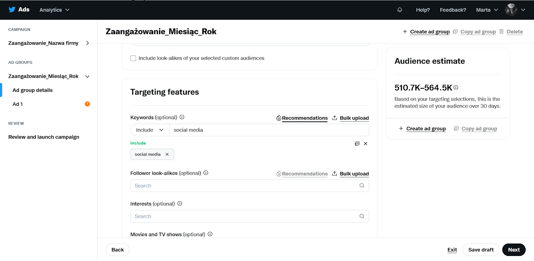Open the Marta account dropdown
This screenshot has width=534, height=261.
click(487, 10)
